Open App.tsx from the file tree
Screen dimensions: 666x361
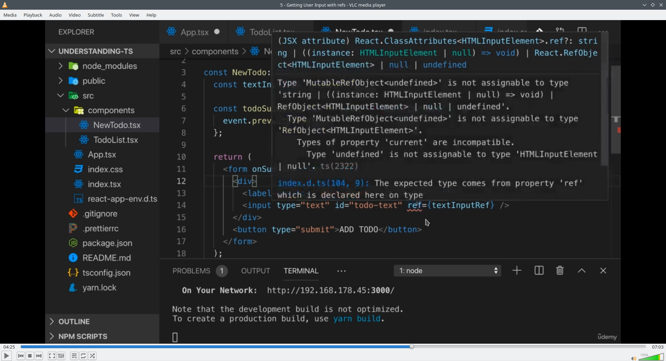tap(102, 155)
